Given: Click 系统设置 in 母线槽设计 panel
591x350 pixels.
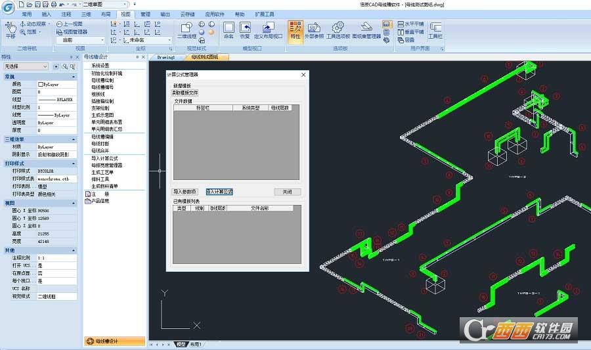Looking at the screenshot, I should pyautogui.click(x=100, y=66).
